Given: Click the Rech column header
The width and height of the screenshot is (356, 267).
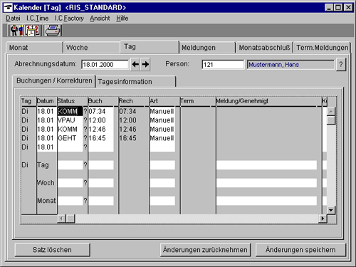Looking at the screenshot, I should pyautogui.click(x=134, y=101).
